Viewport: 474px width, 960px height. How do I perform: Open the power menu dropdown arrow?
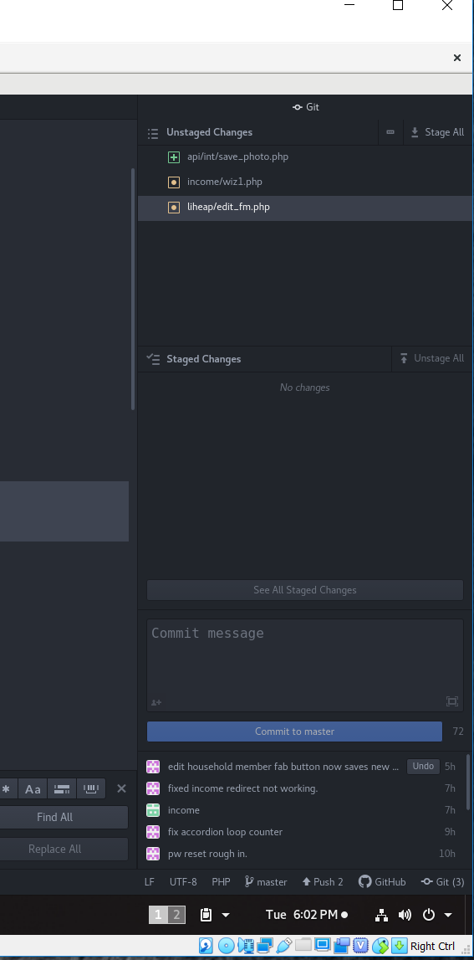[x=448, y=915]
